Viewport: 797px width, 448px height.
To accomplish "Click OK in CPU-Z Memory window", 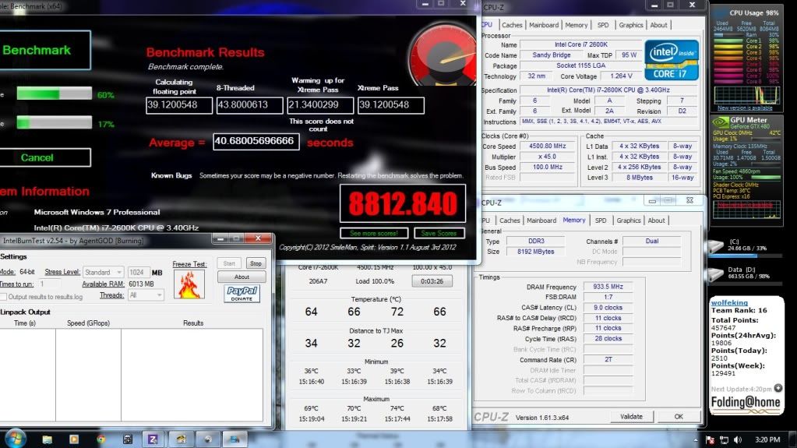I will [679, 417].
